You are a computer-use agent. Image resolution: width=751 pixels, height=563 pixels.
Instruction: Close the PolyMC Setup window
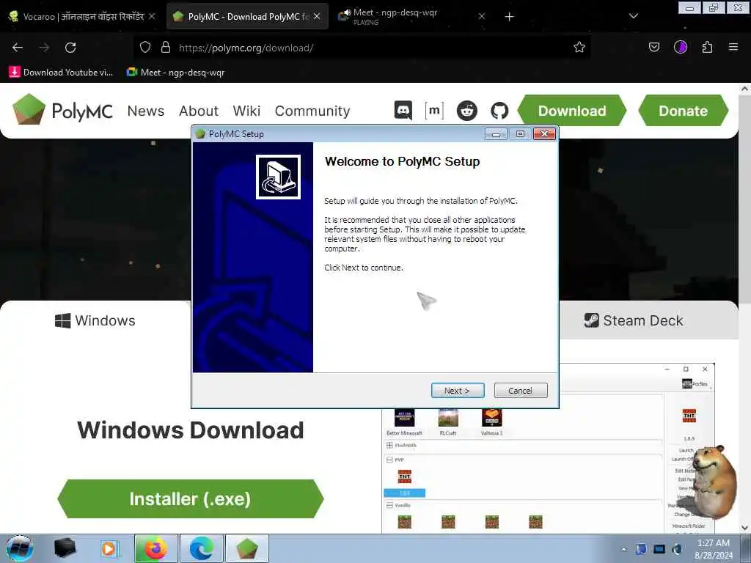(x=545, y=134)
